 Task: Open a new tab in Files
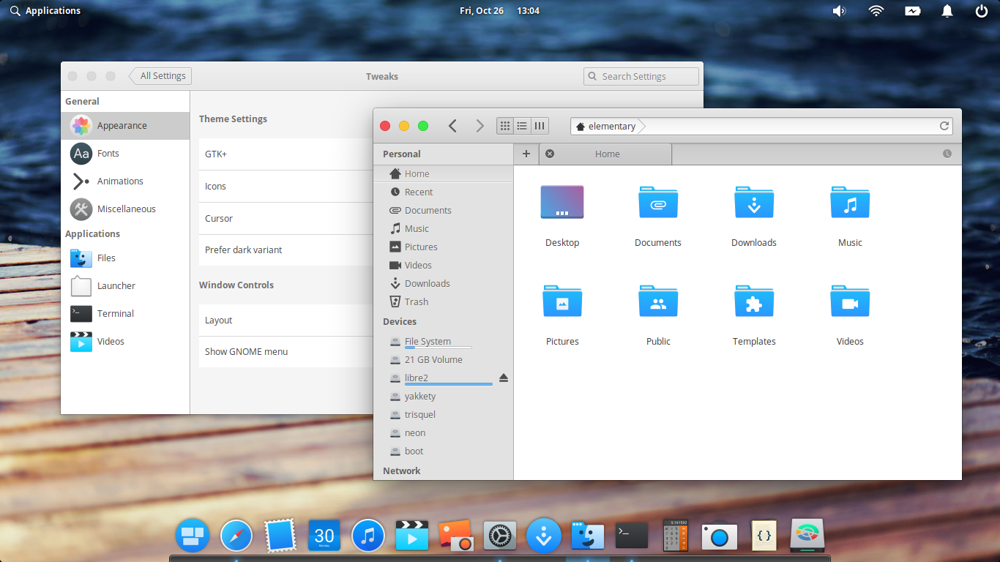coord(526,154)
